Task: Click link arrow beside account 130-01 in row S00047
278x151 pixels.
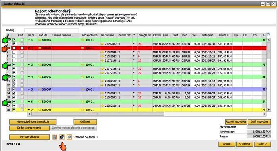Action: coord(83,89)
